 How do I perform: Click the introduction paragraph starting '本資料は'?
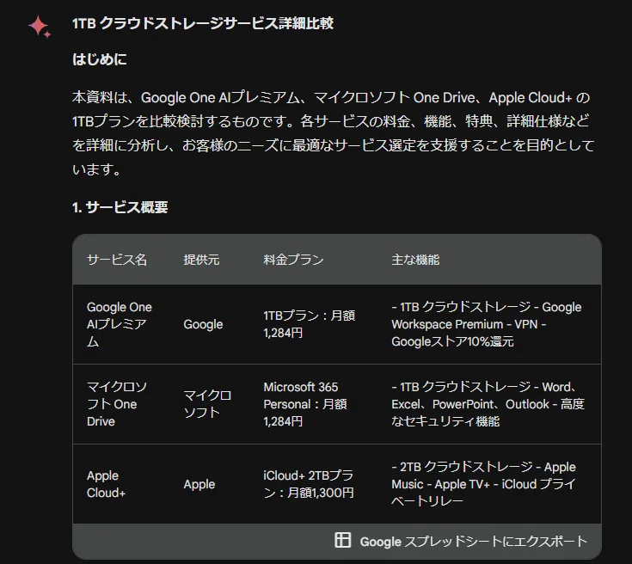tap(334, 133)
